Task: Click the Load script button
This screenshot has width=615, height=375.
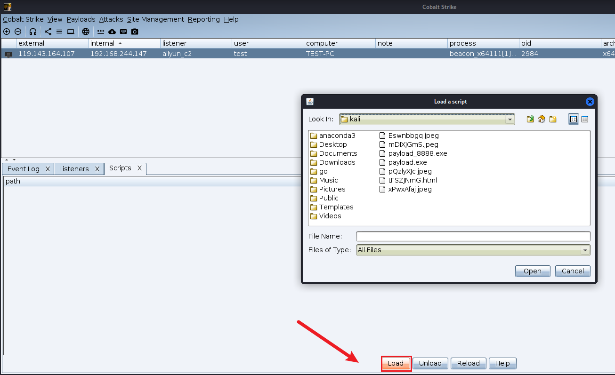Action: 396,363
